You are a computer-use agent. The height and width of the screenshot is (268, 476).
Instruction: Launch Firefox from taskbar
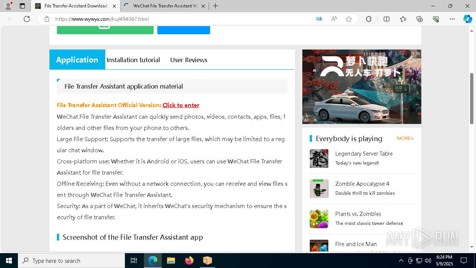189,261
